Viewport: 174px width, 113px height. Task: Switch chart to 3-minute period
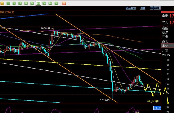(x=14, y=4)
